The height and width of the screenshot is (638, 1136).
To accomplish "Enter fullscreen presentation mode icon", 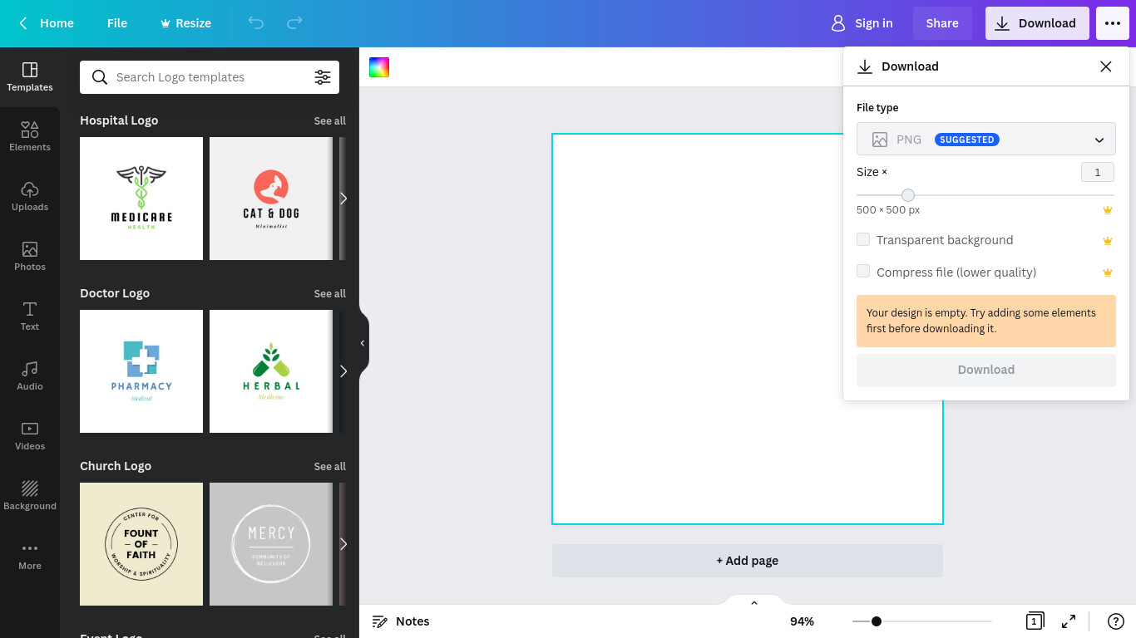I will click(1069, 621).
